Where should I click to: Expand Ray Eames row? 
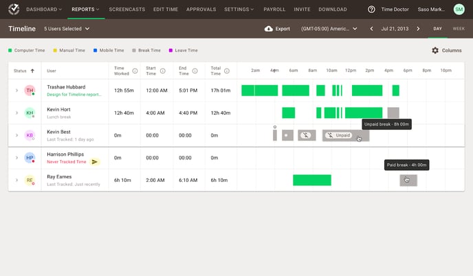pyautogui.click(x=17, y=180)
